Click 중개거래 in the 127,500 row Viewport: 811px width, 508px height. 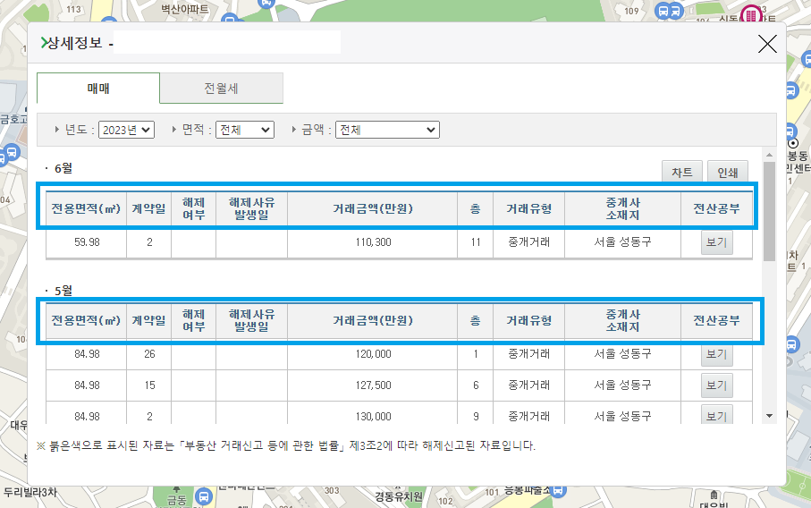[x=528, y=385]
